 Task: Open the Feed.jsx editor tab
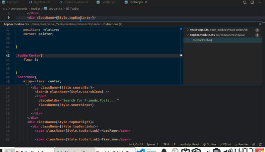click(10, 2)
